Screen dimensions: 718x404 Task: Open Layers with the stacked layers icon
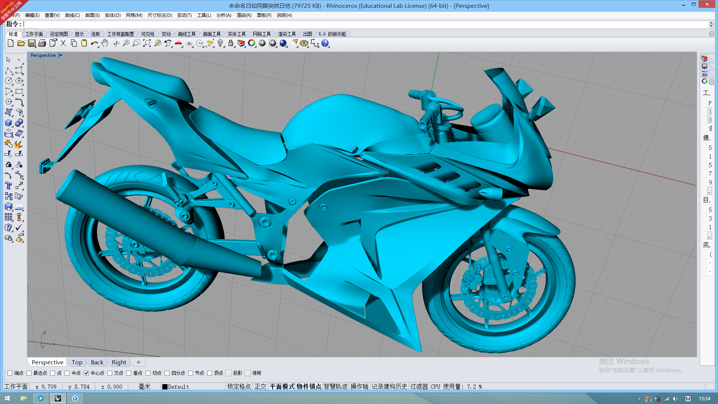click(241, 43)
